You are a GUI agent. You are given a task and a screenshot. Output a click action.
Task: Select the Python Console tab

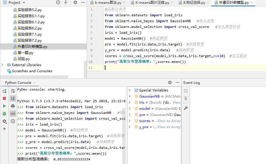pyautogui.click(x=18, y=83)
